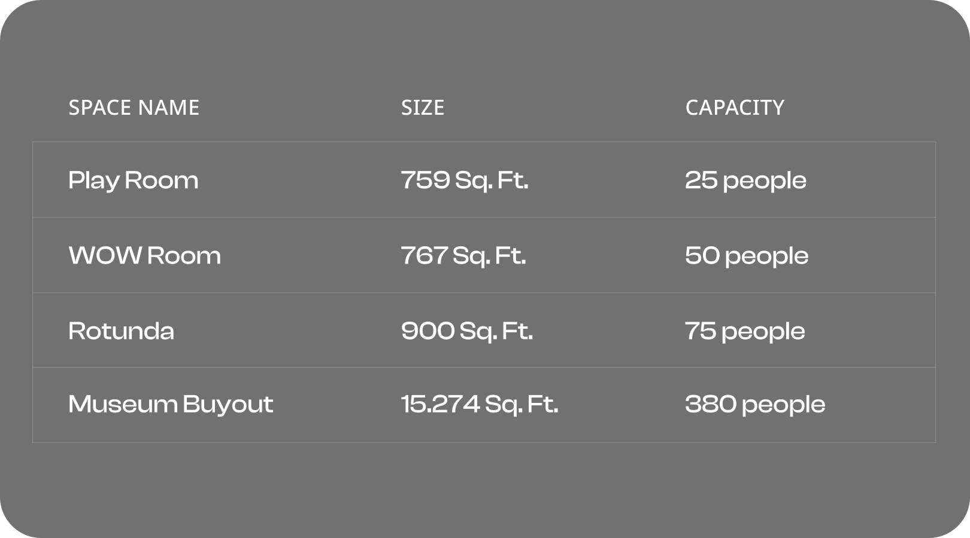
Task: Click the word Buyout in Museum Buyout
Action: pyautogui.click(x=228, y=405)
